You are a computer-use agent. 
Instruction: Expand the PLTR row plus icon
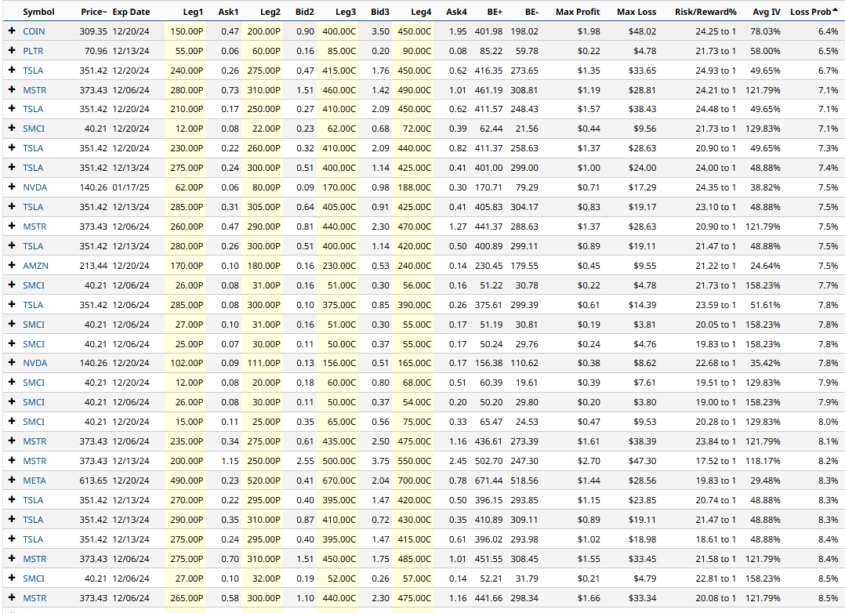(12, 51)
